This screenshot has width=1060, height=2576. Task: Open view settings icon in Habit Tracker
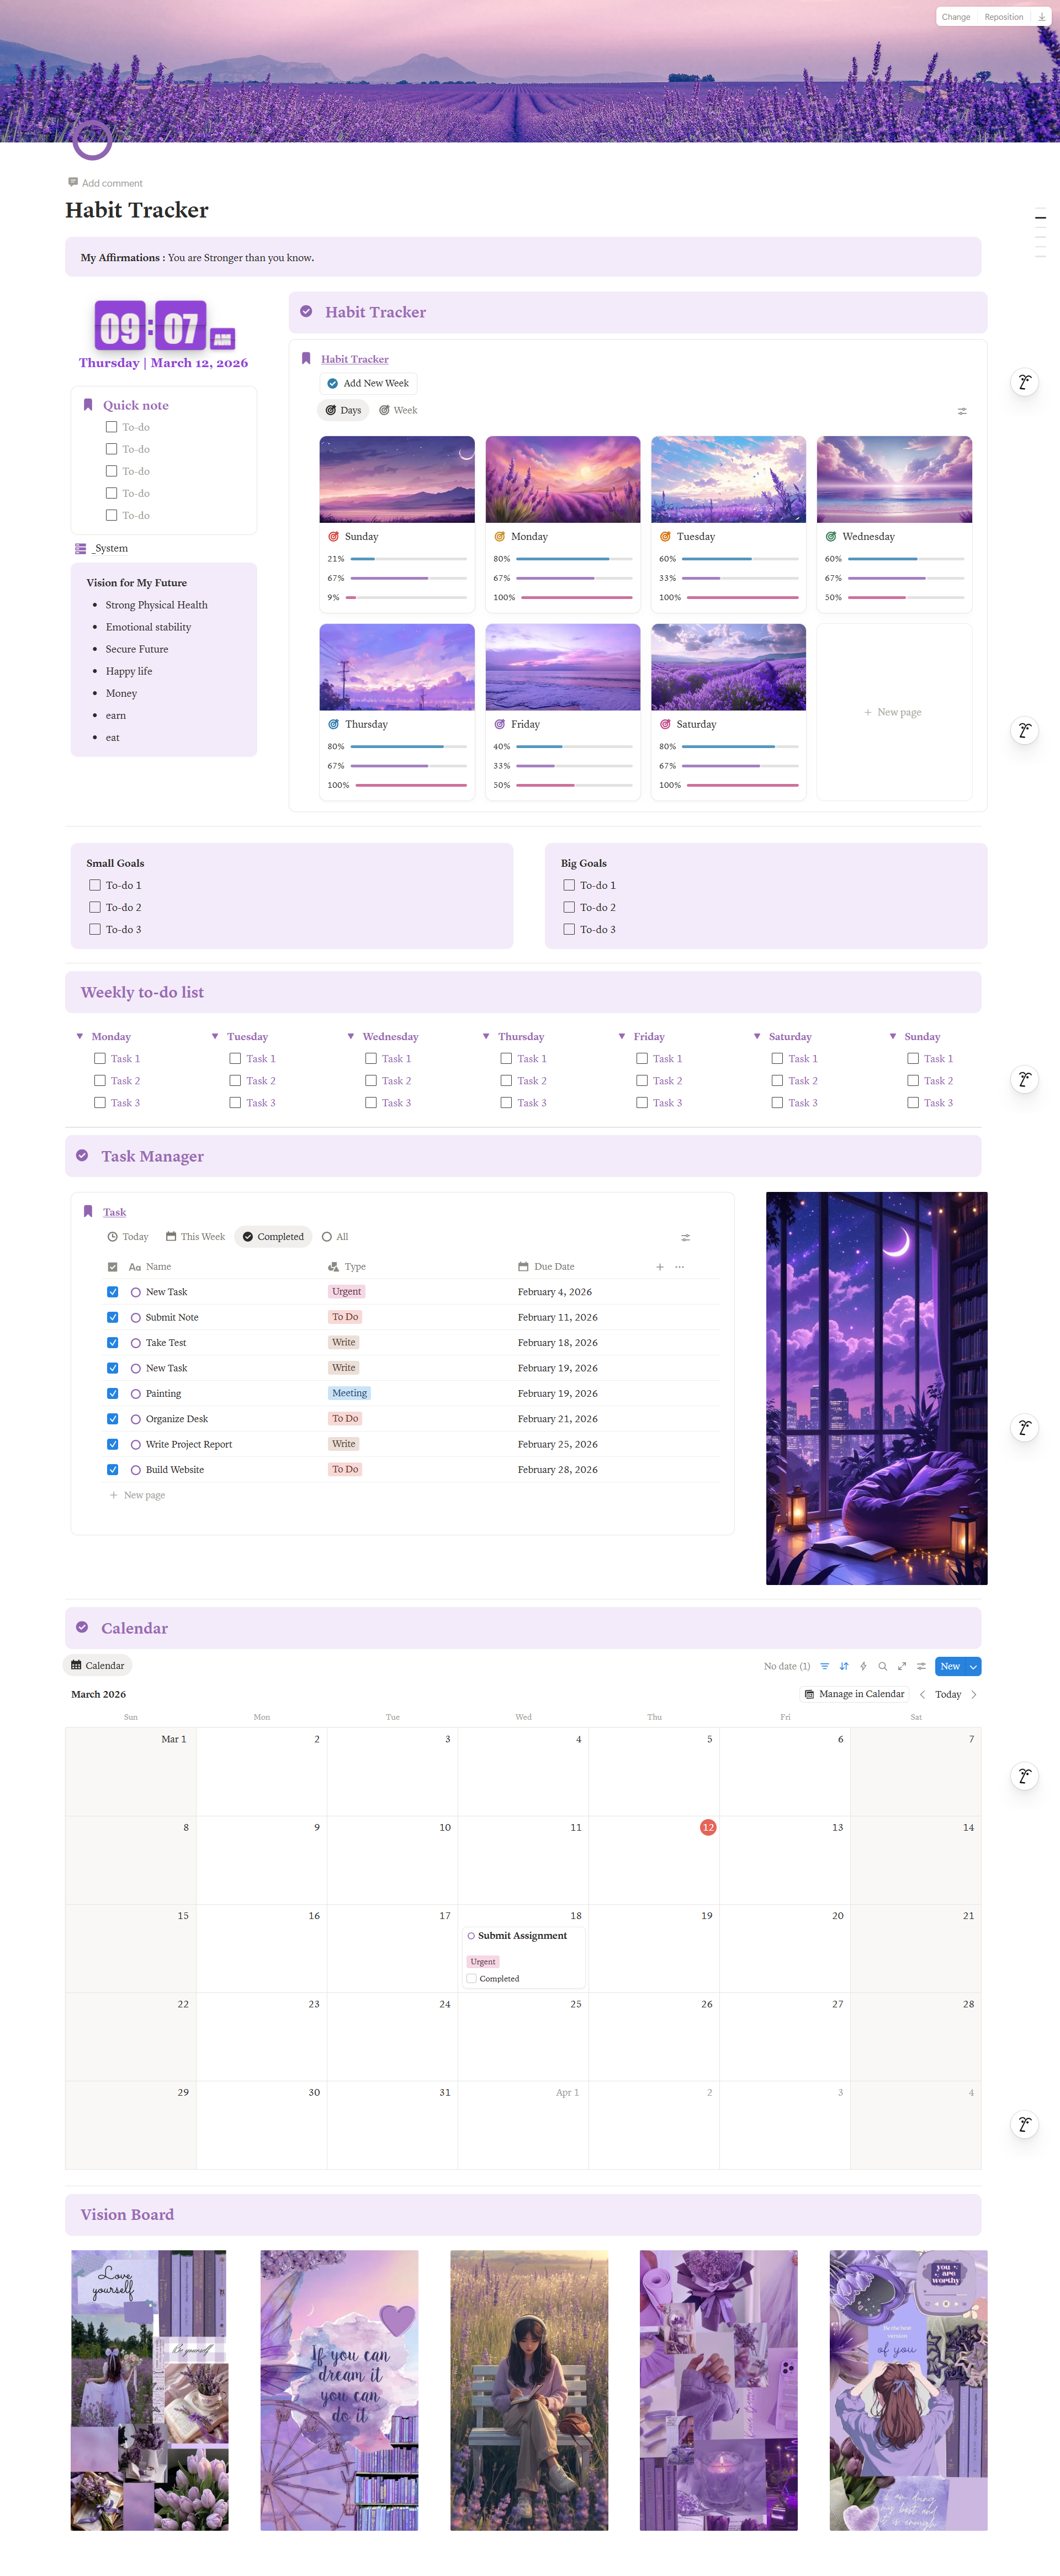961,411
